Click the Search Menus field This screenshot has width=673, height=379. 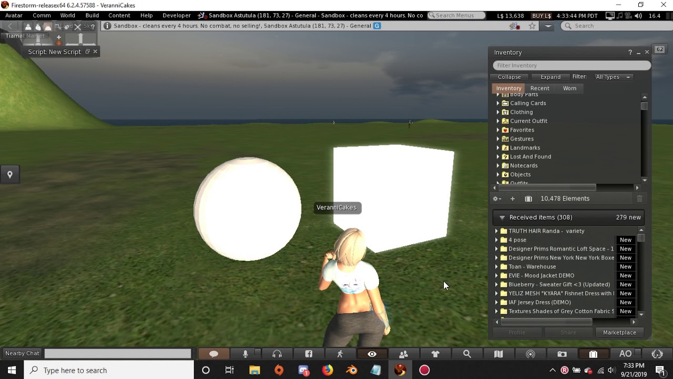click(457, 15)
